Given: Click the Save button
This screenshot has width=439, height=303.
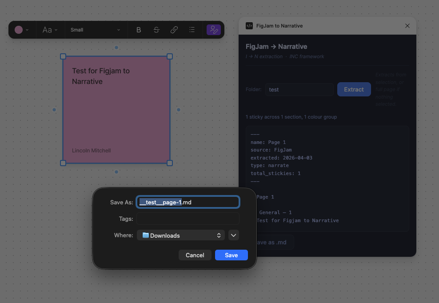Looking at the screenshot, I should click(x=231, y=255).
